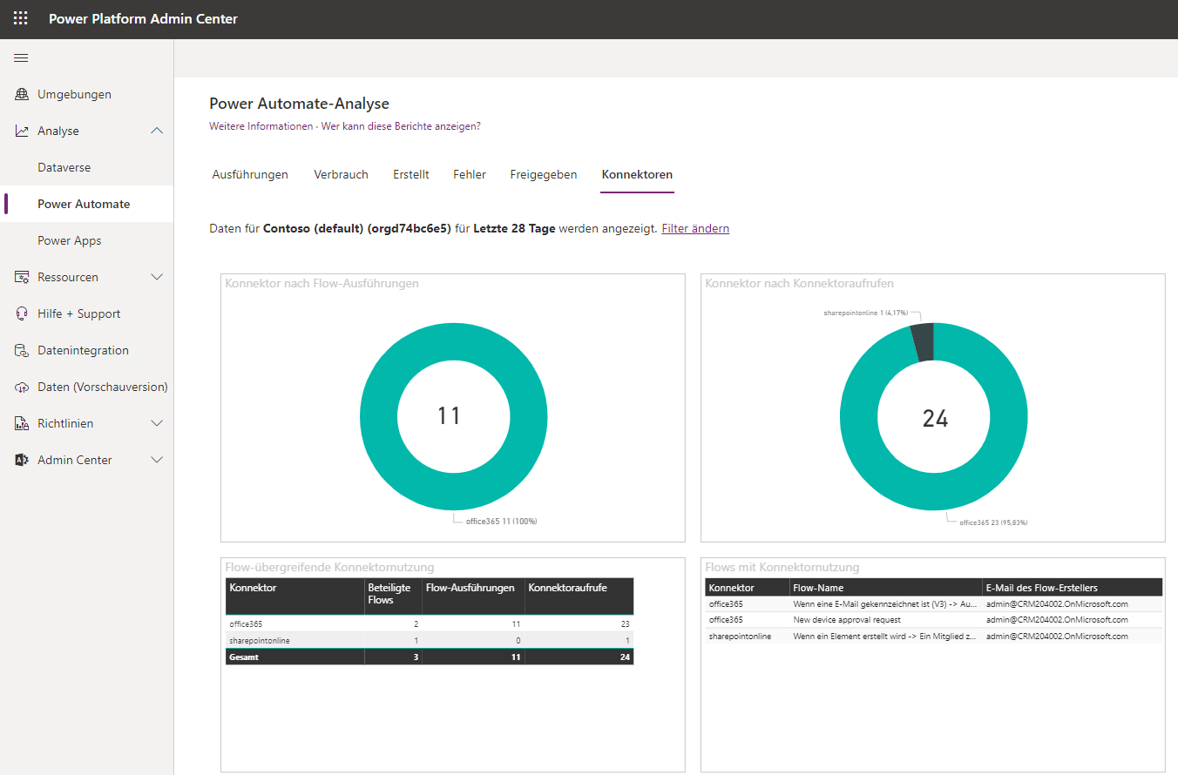Click office365 row in Flow-übergreifende Konnektornutzung table
The height and width of the screenshot is (775, 1178).
pos(430,623)
